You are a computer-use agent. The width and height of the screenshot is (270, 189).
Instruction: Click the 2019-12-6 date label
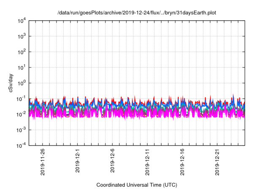113,162
